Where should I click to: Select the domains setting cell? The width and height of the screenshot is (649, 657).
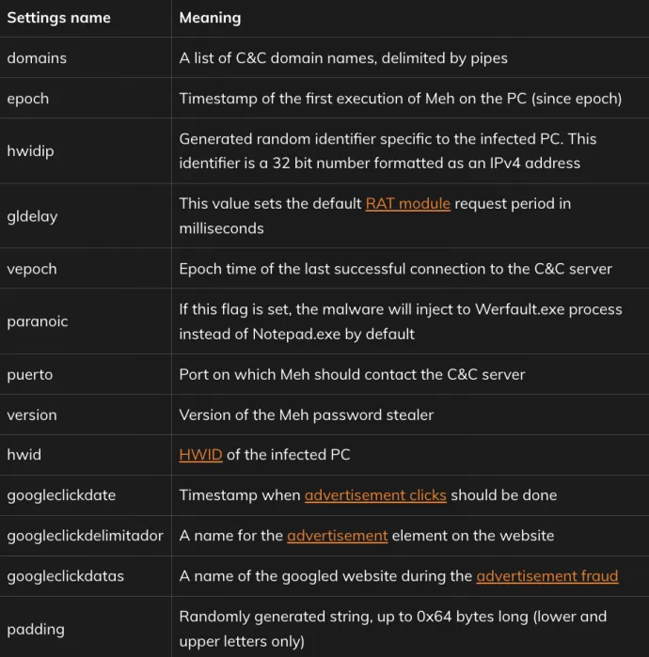click(x=86, y=58)
